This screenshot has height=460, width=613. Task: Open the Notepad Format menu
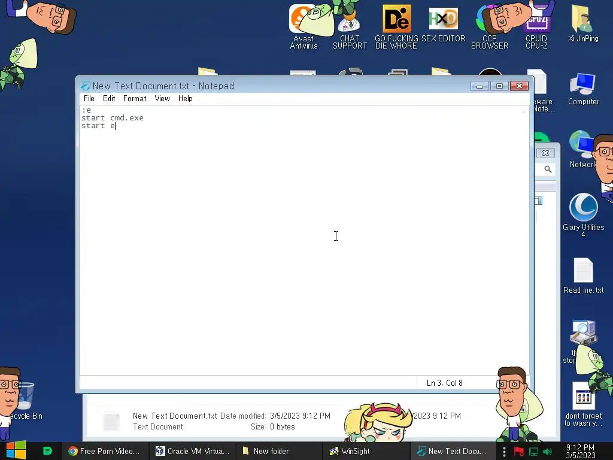click(135, 99)
